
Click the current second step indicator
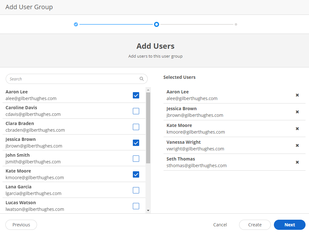click(x=157, y=24)
